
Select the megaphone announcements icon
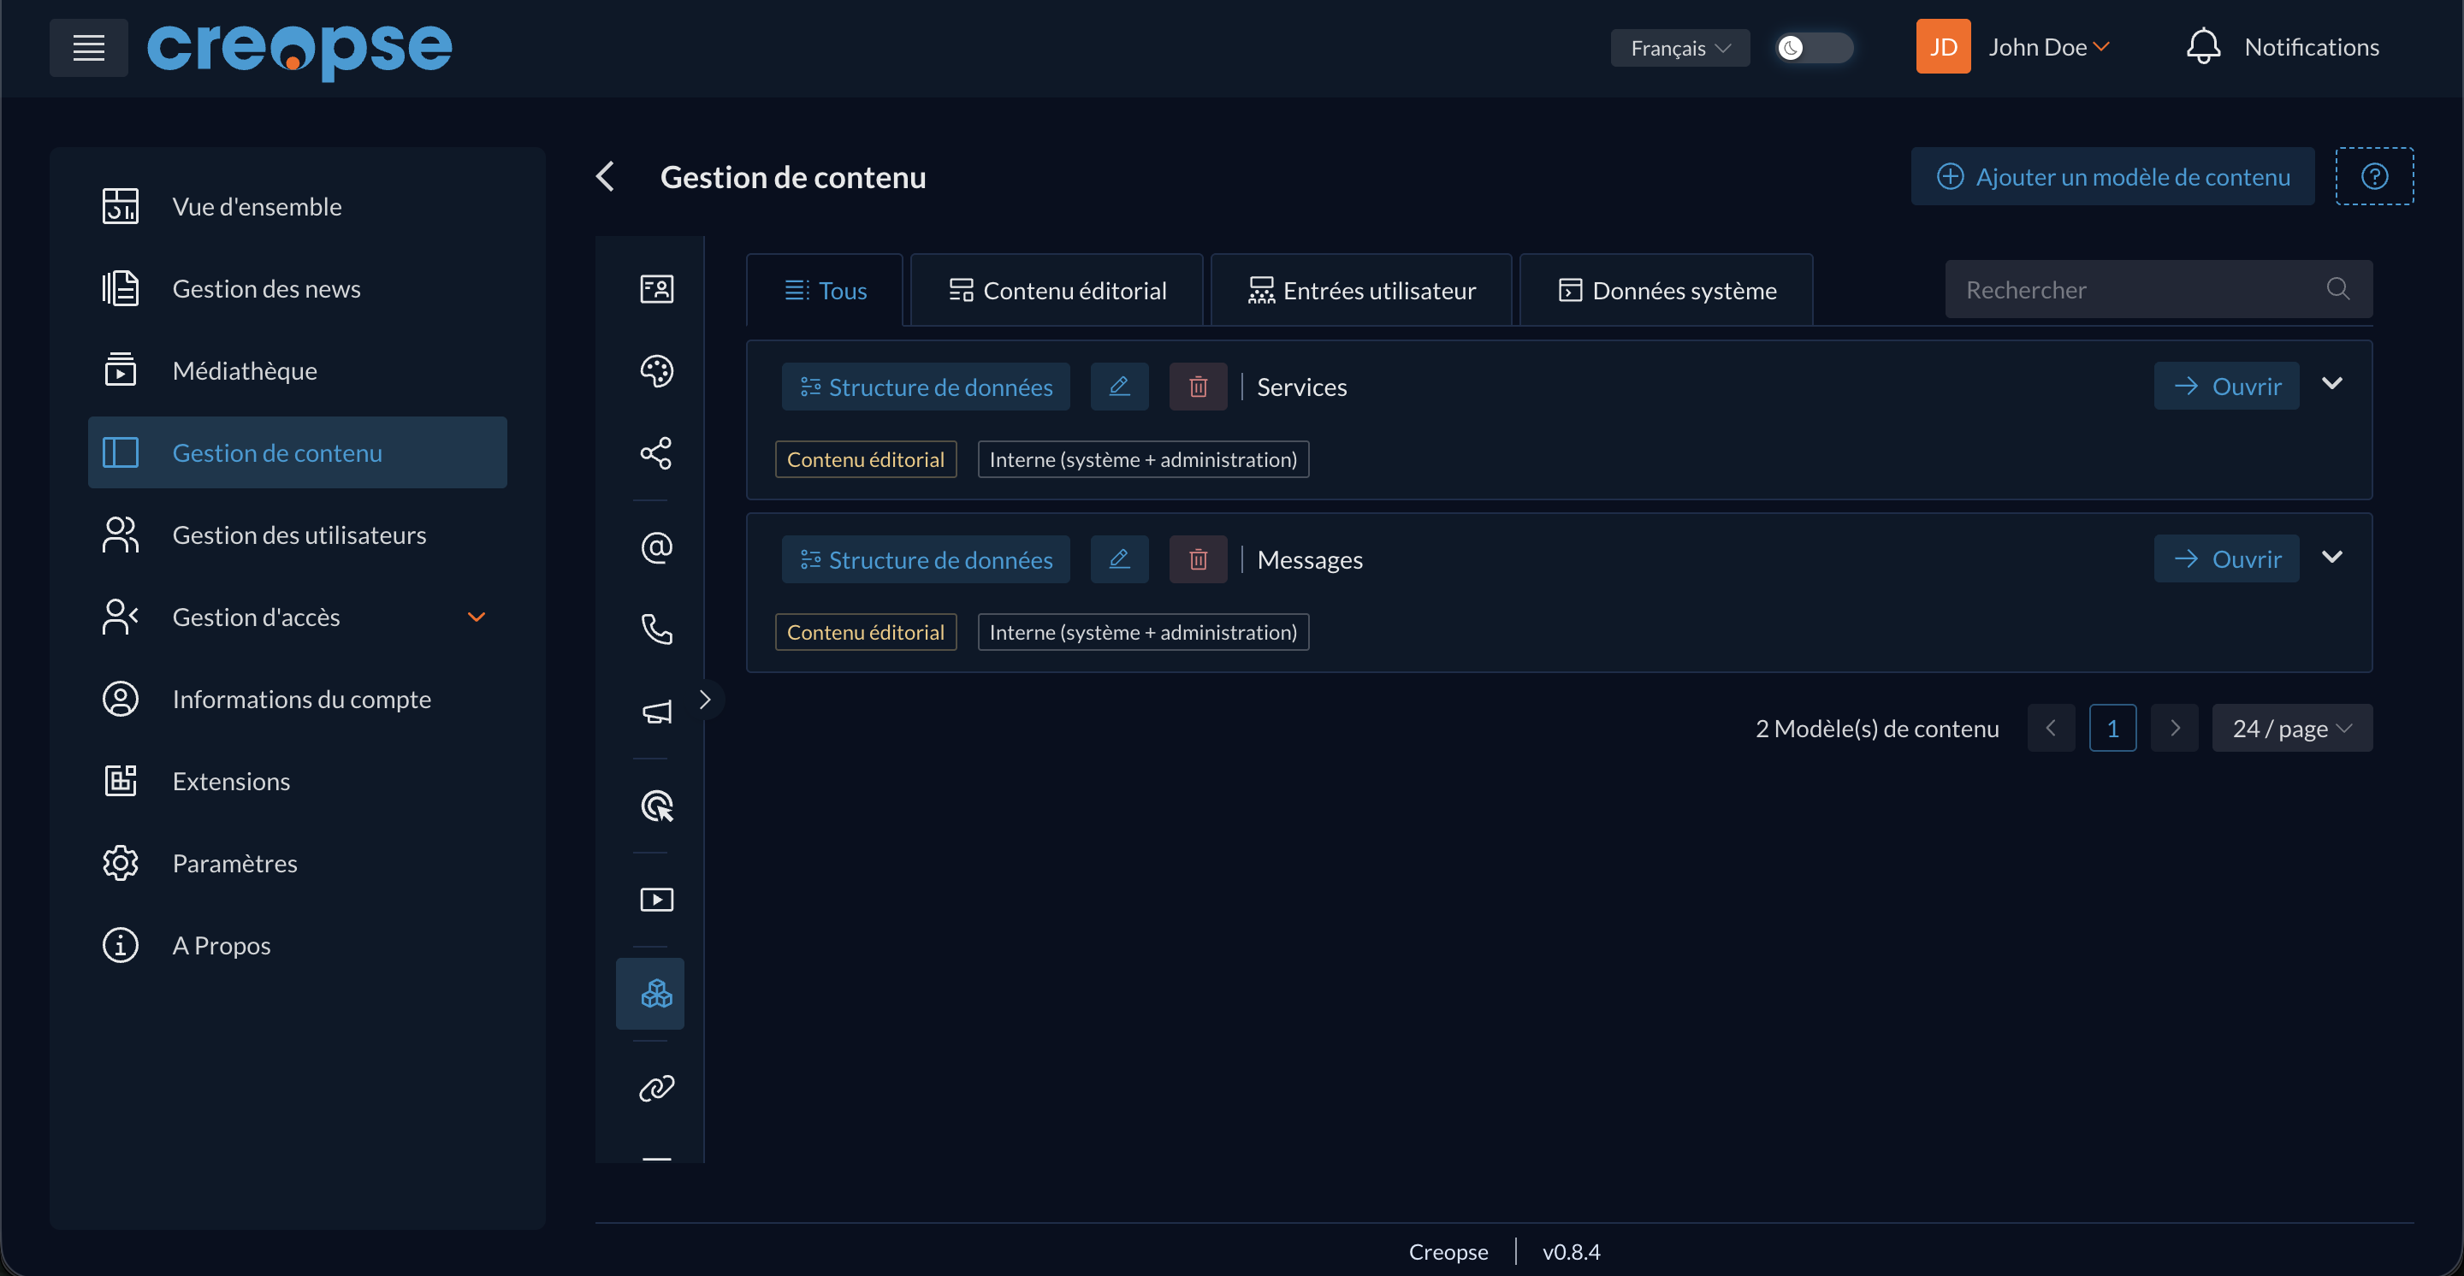pos(656,712)
